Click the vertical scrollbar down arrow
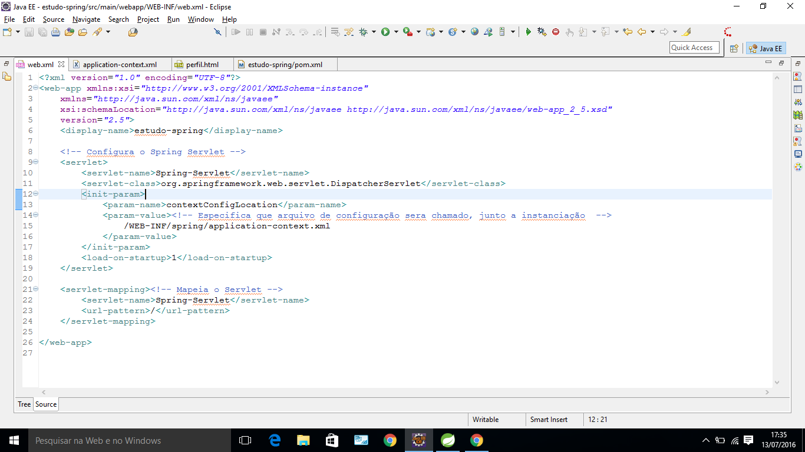This screenshot has height=452, width=805. click(777, 382)
